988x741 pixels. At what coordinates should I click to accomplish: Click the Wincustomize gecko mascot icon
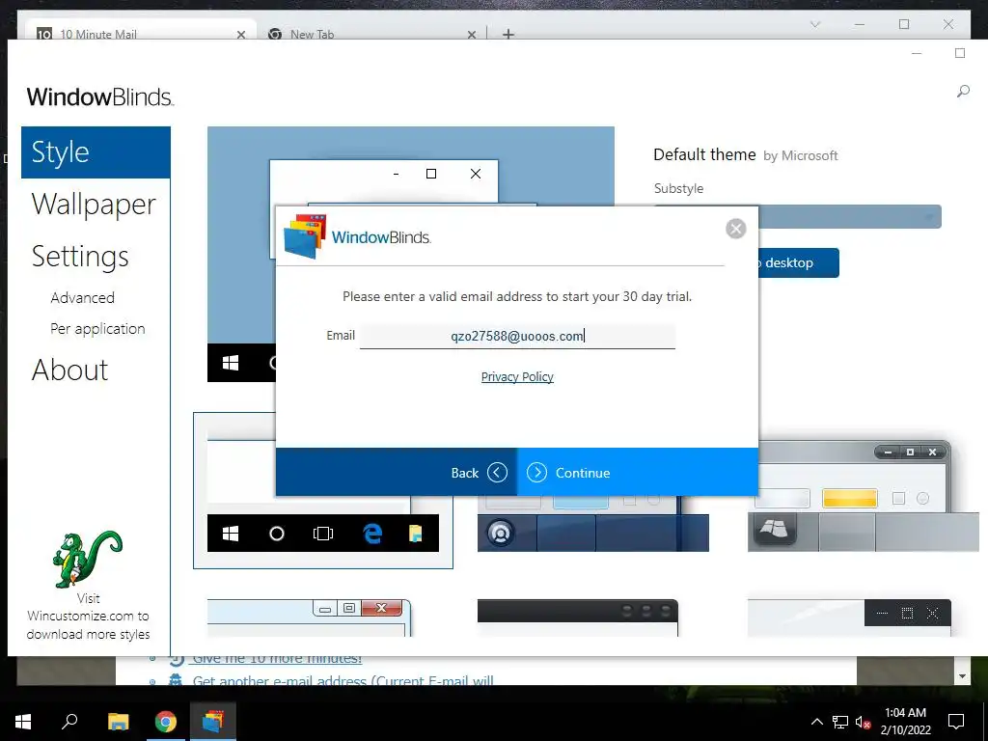(88, 559)
